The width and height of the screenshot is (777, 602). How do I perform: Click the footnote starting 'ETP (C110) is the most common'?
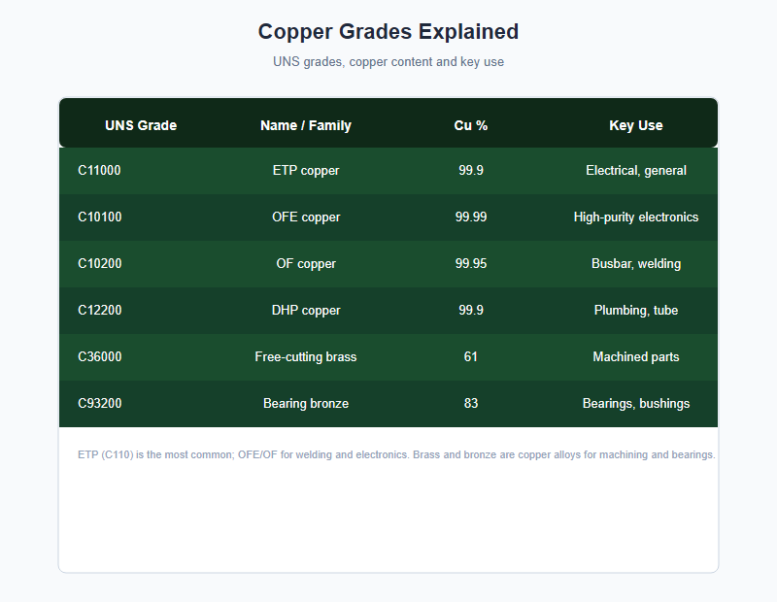(396, 454)
